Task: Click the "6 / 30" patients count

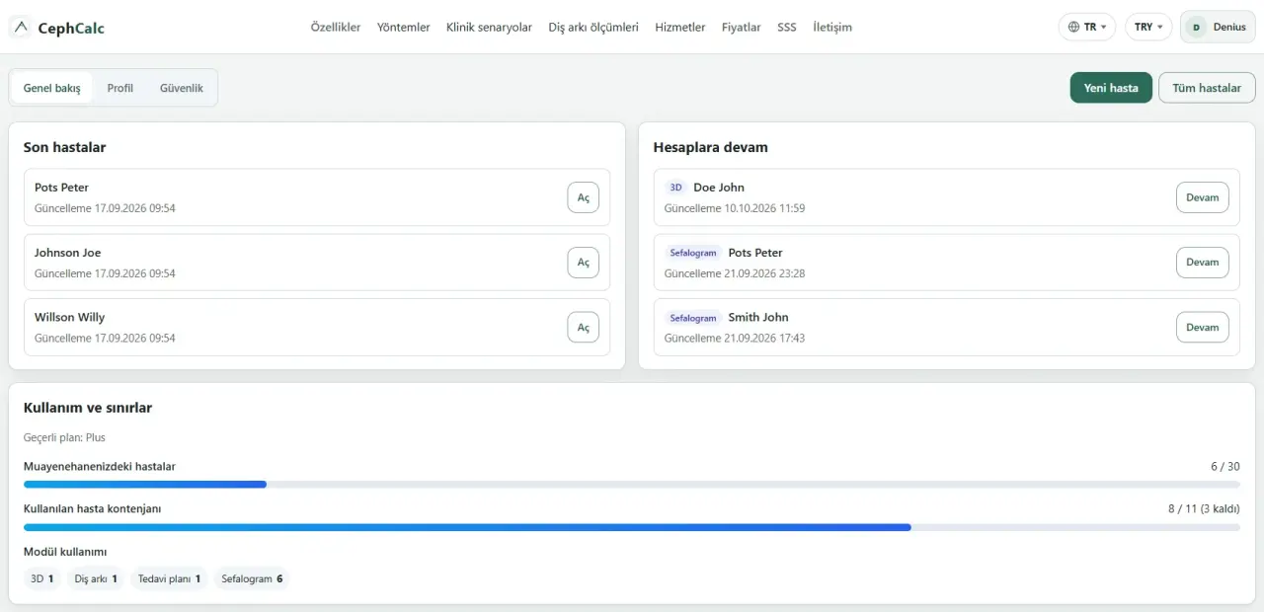Action: coord(1225,467)
